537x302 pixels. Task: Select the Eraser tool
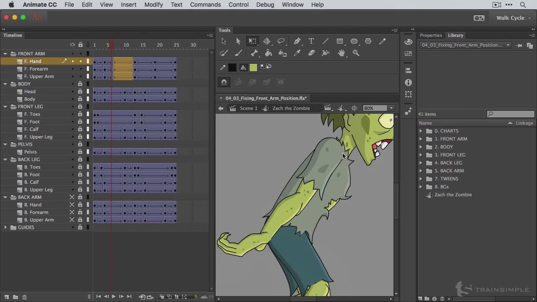pos(311,53)
